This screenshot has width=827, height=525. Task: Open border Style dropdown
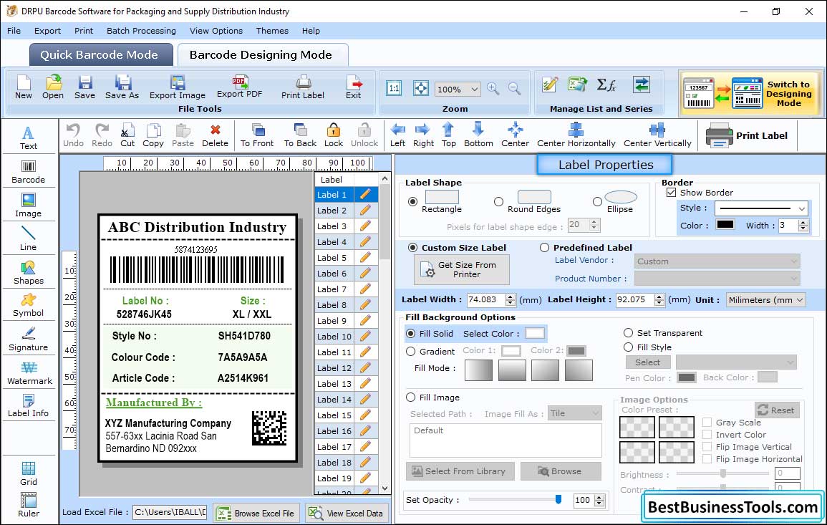pos(802,208)
